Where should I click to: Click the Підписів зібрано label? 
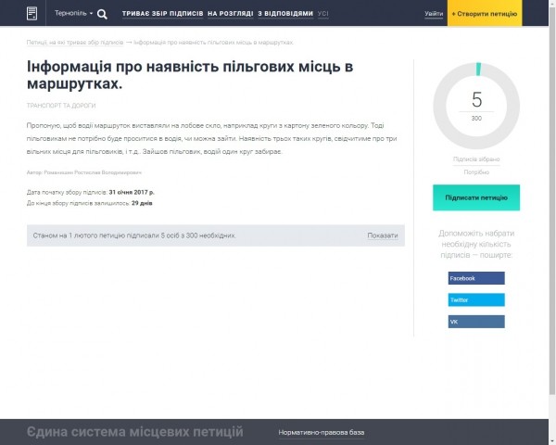pyautogui.click(x=476, y=159)
